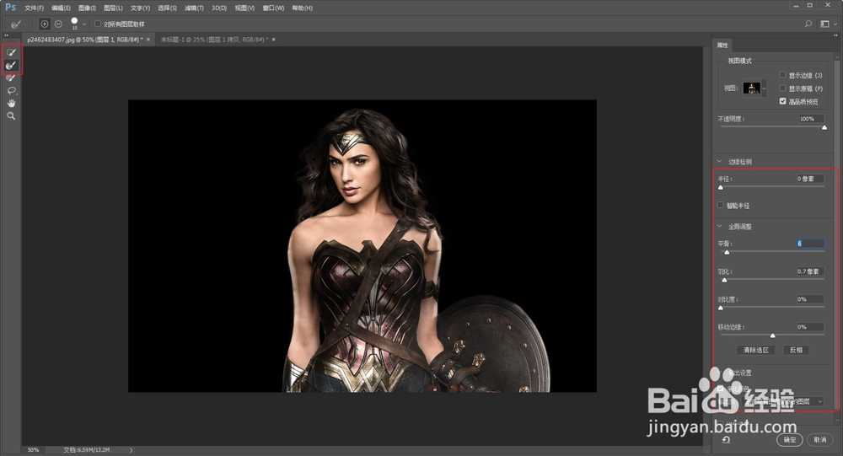Open the 3D(D) menu

pyautogui.click(x=219, y=8)
